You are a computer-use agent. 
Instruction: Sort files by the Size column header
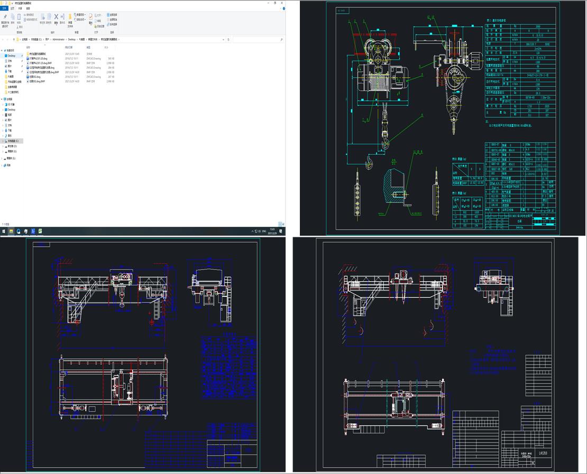(106, 48)
